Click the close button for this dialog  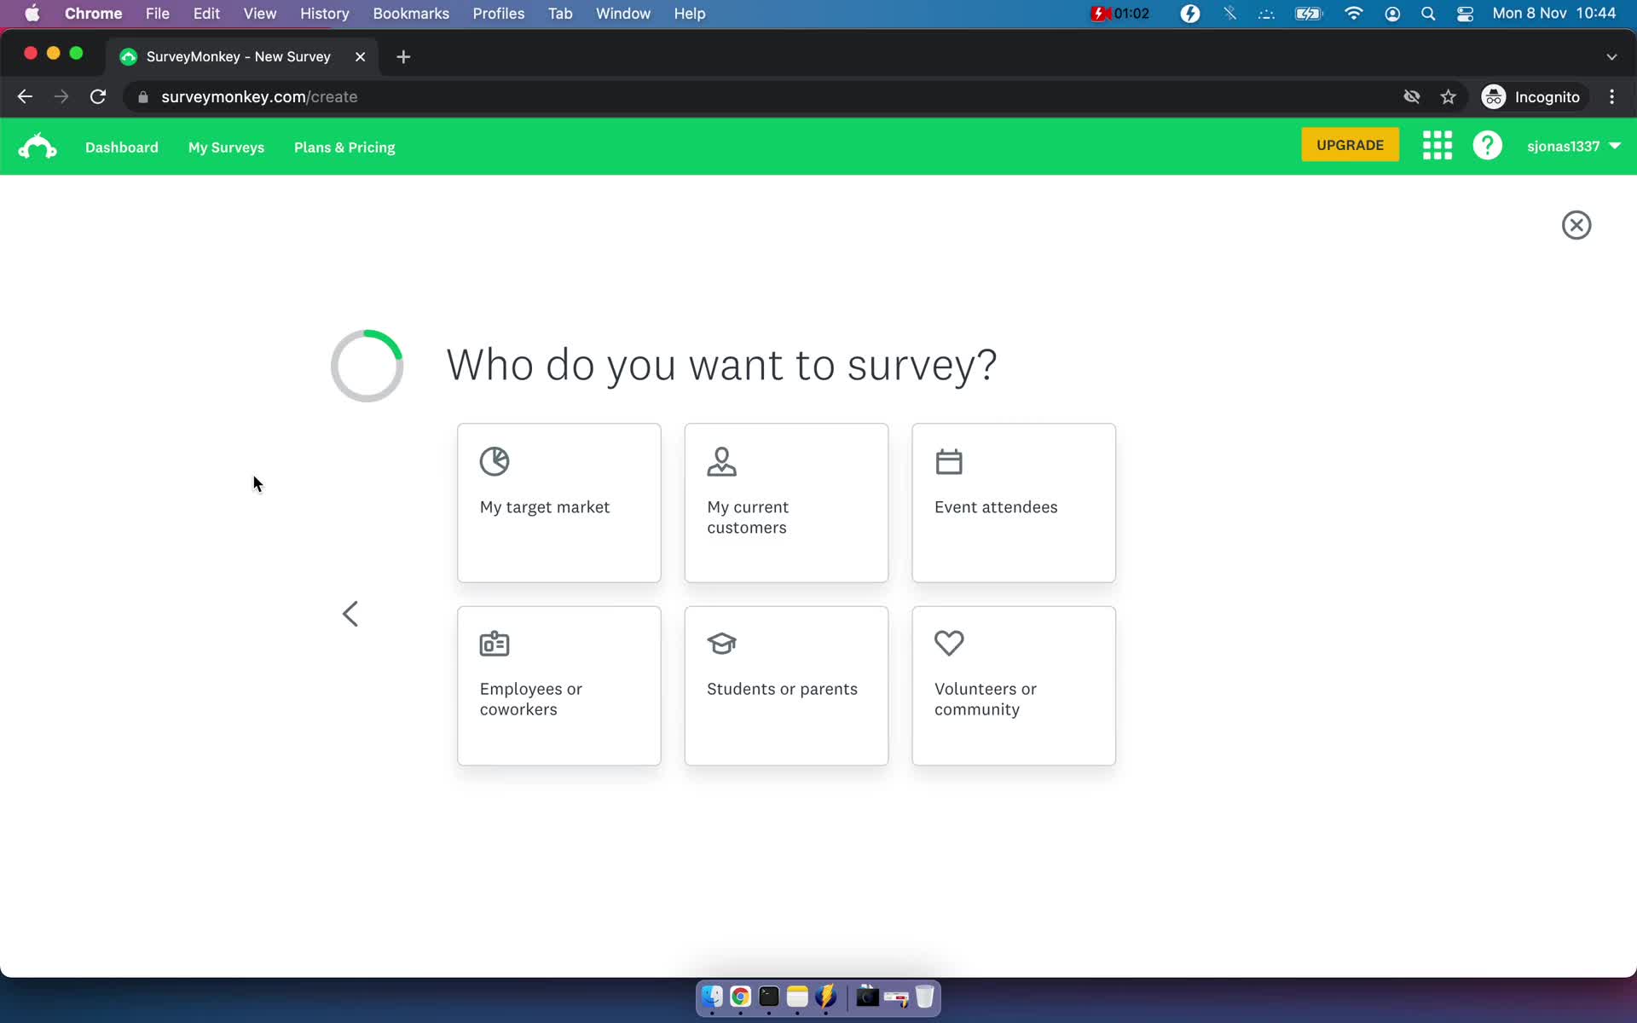pyautogui.click(x=1576, y=225)
